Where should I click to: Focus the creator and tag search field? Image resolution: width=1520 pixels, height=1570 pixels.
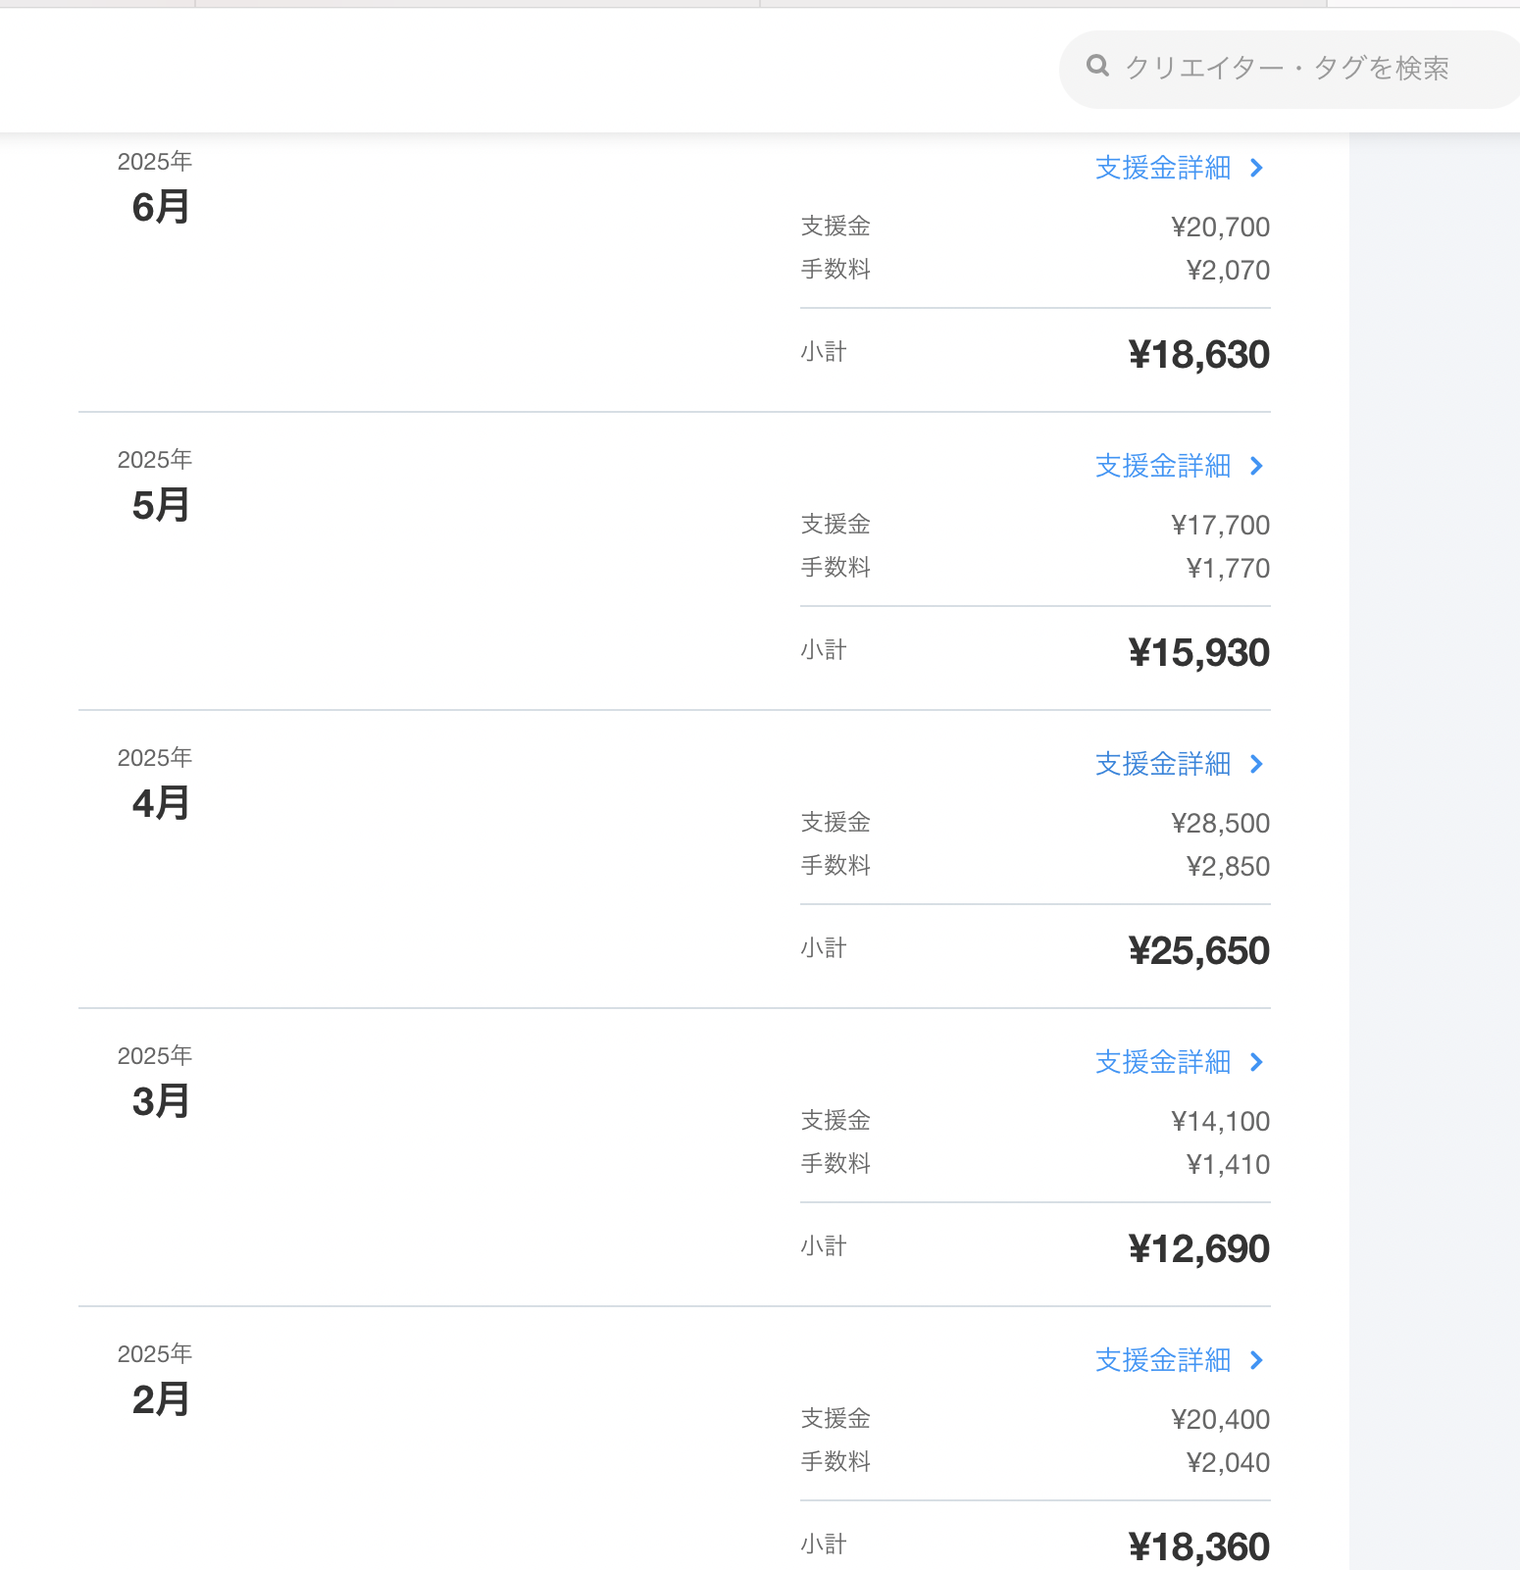(x=1289, y=69)
